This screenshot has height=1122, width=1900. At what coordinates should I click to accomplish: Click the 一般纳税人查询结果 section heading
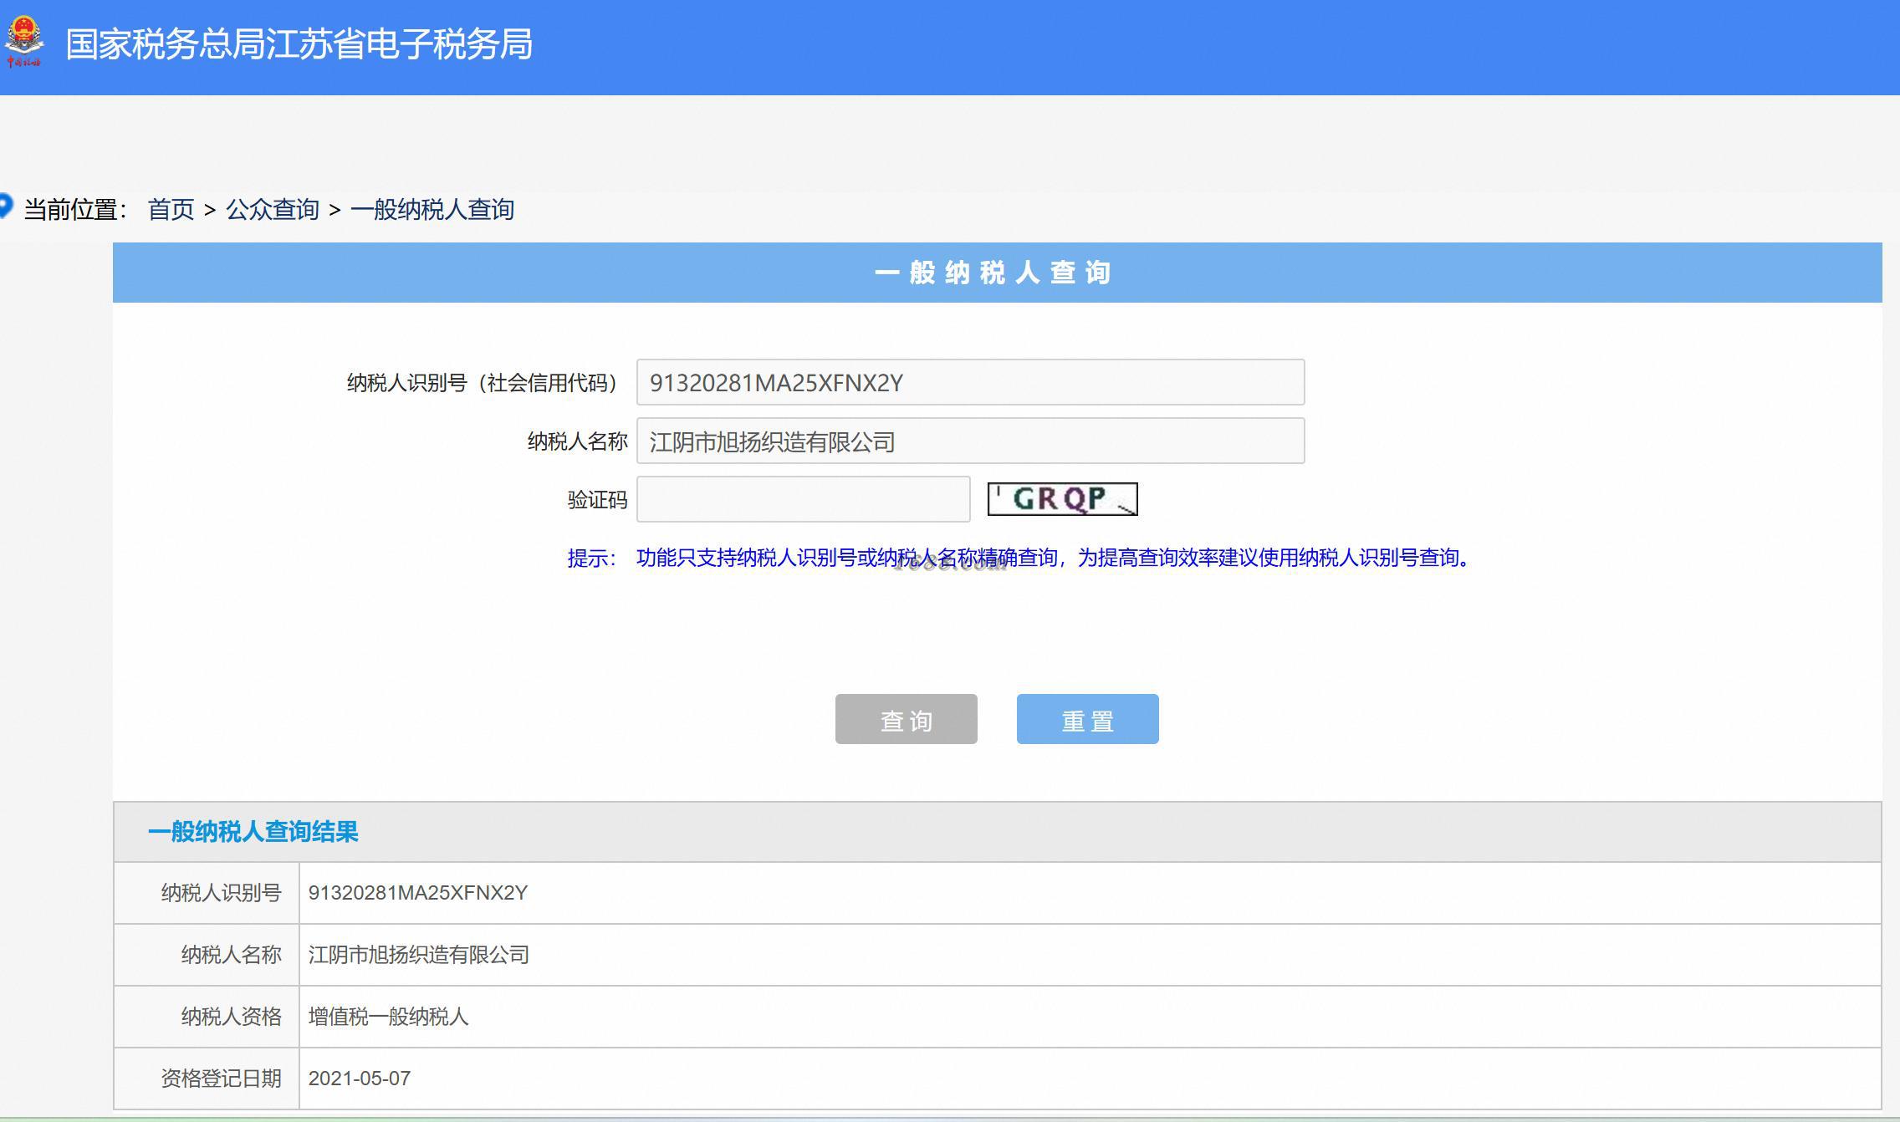pos(253,832)
